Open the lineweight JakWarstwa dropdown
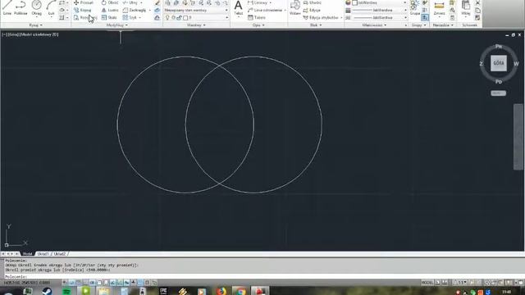 pyautogui.click(x=379, y=10)
